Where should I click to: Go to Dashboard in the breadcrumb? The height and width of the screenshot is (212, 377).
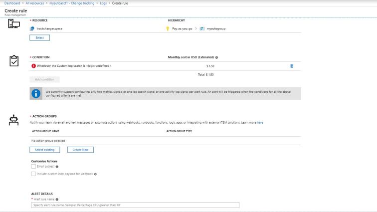[11, 3]
